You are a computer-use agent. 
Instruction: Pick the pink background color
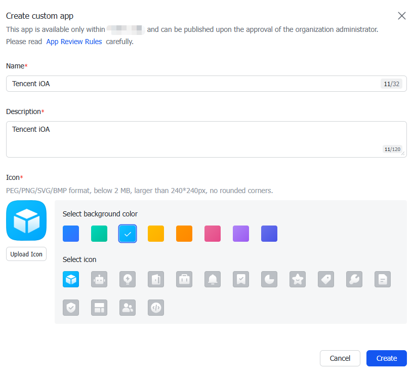tap(213, 234)
